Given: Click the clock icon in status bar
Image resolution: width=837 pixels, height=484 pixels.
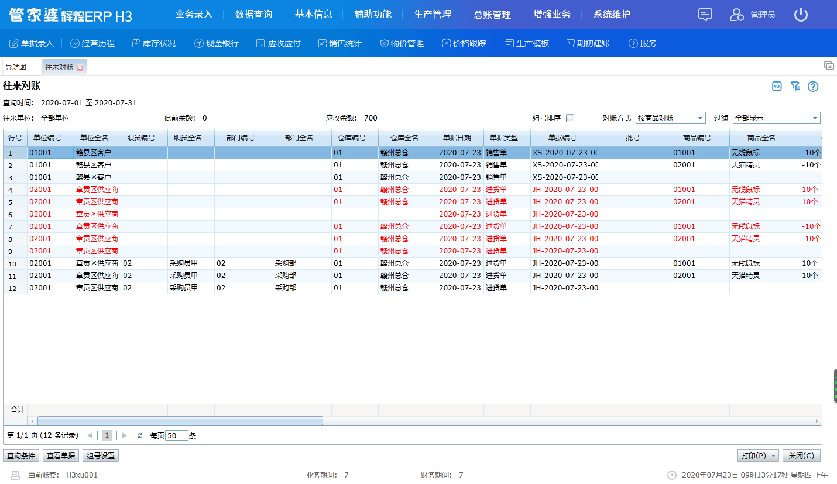Looking at the screenshot, I should pos(672,475).
